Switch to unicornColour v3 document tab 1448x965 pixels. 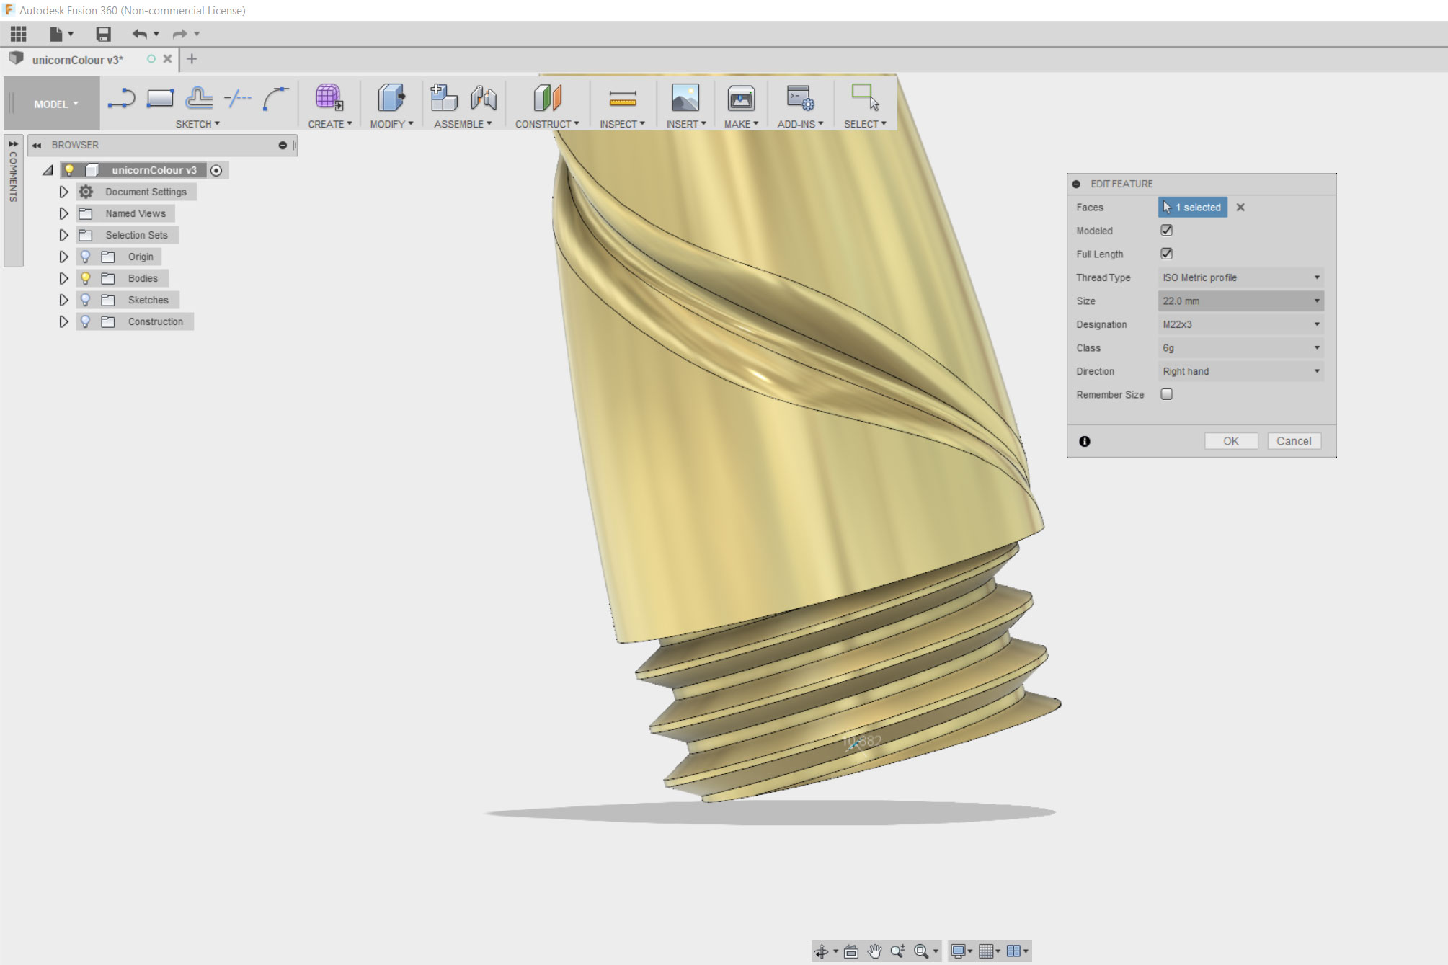click(78, 60)
